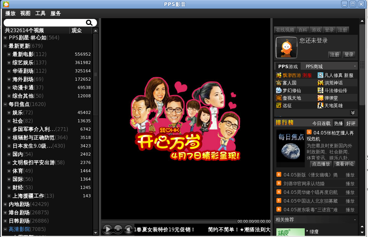Click the 点击播放 button

click(321, 164)
